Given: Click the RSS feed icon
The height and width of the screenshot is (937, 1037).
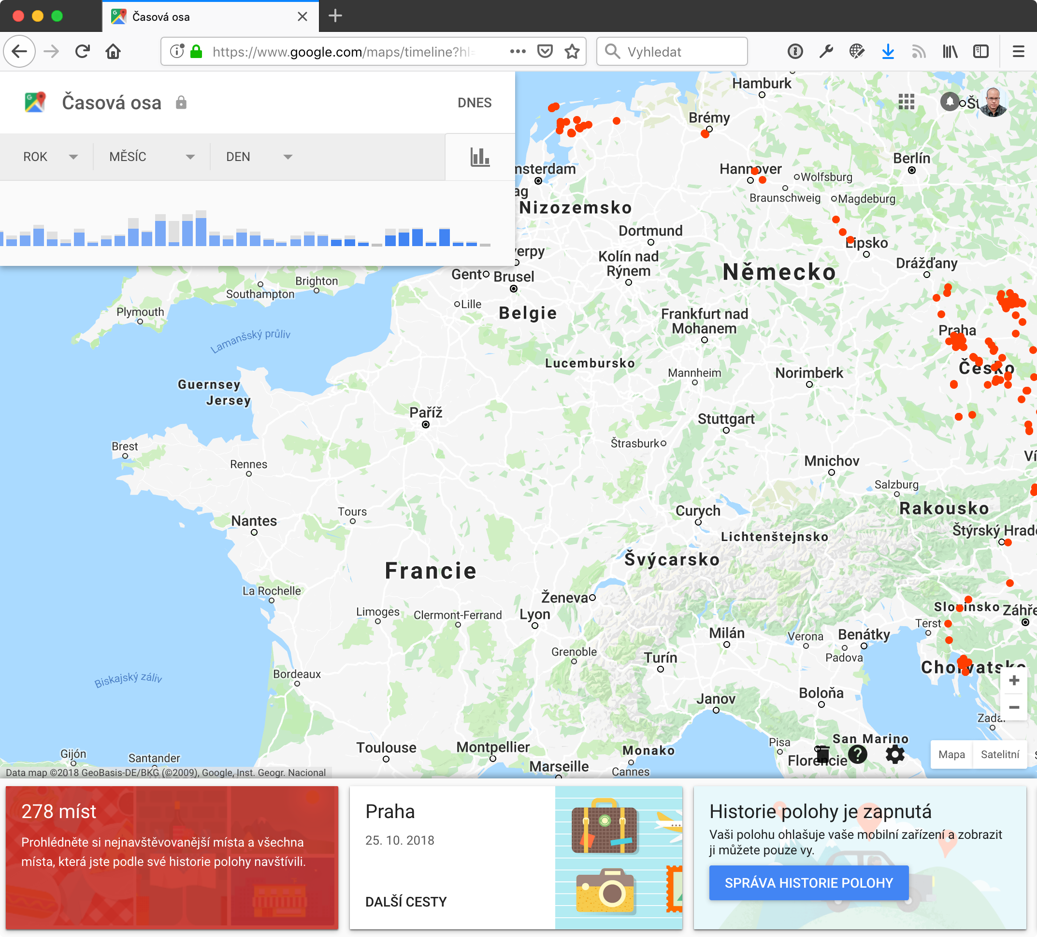Looking at the screenshot, I should pos(919,51).
